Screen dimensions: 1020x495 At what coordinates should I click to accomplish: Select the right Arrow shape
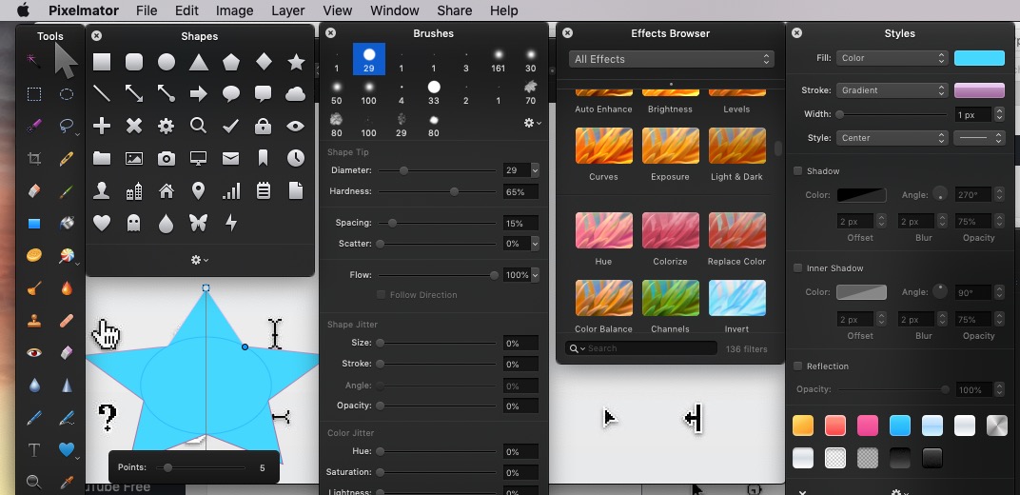click(199, 94)
